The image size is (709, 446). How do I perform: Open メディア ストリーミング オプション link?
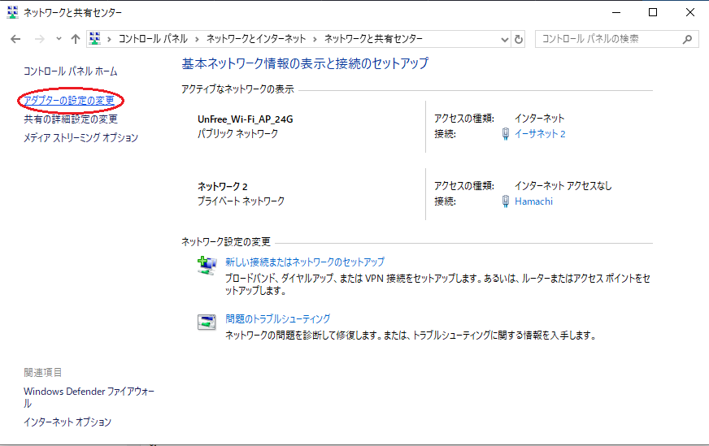(80, 137)
